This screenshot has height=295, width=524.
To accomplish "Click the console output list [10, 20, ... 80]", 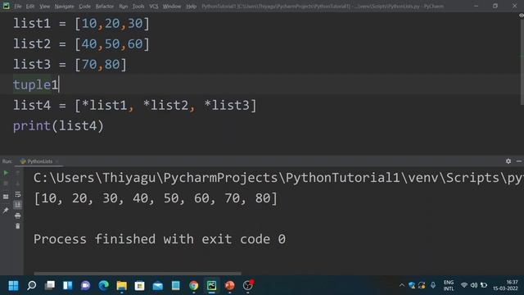I will pos(156,198).
